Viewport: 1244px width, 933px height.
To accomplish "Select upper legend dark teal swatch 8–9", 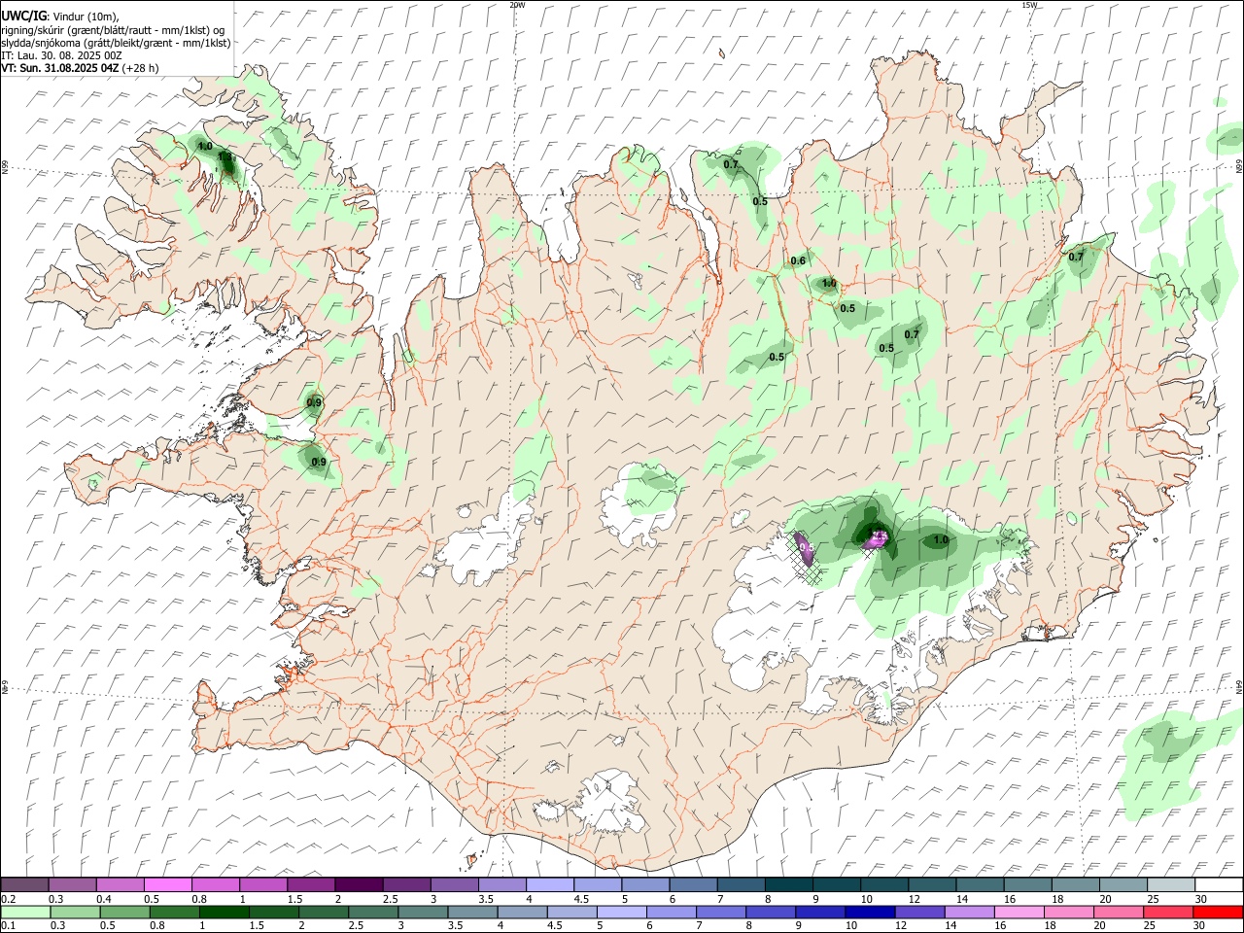I will [x=787, y=884].
